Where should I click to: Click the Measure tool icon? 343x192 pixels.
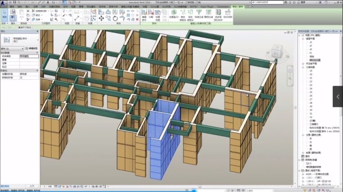point(76,18)
